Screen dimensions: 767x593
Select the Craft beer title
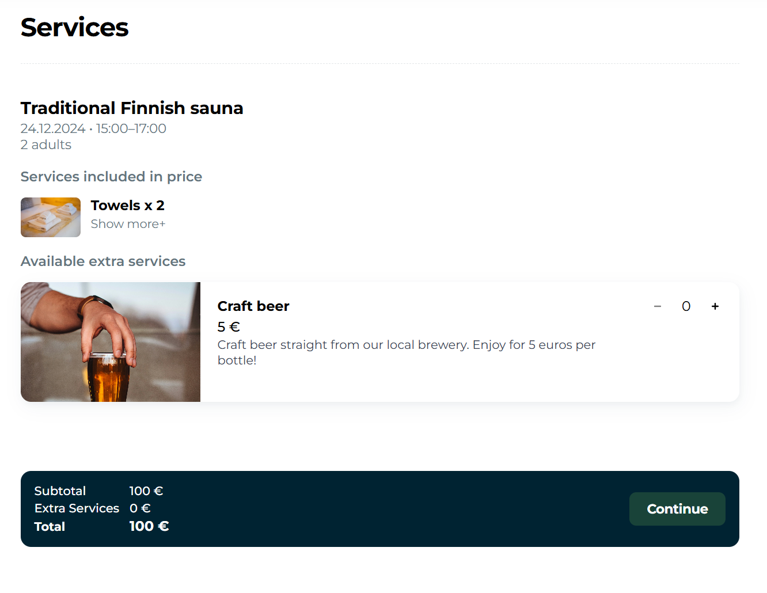(253, 306)
